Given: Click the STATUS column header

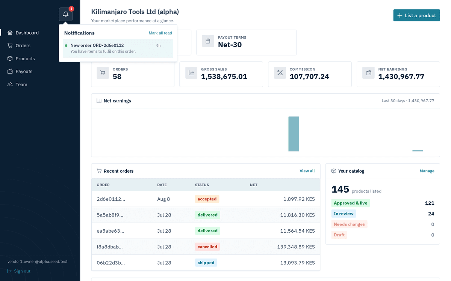Looking at the screenshot, I should point(202,185).
